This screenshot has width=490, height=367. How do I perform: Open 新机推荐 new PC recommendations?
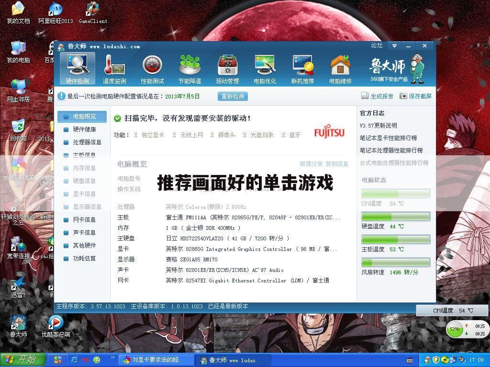[x=302, y=69]
